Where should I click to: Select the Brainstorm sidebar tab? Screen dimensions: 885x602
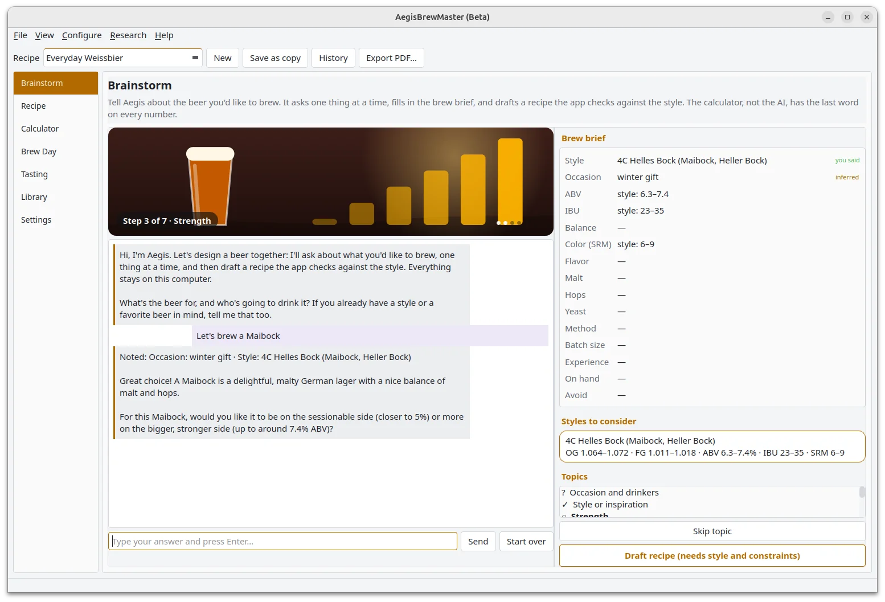[x=56, y=83]
